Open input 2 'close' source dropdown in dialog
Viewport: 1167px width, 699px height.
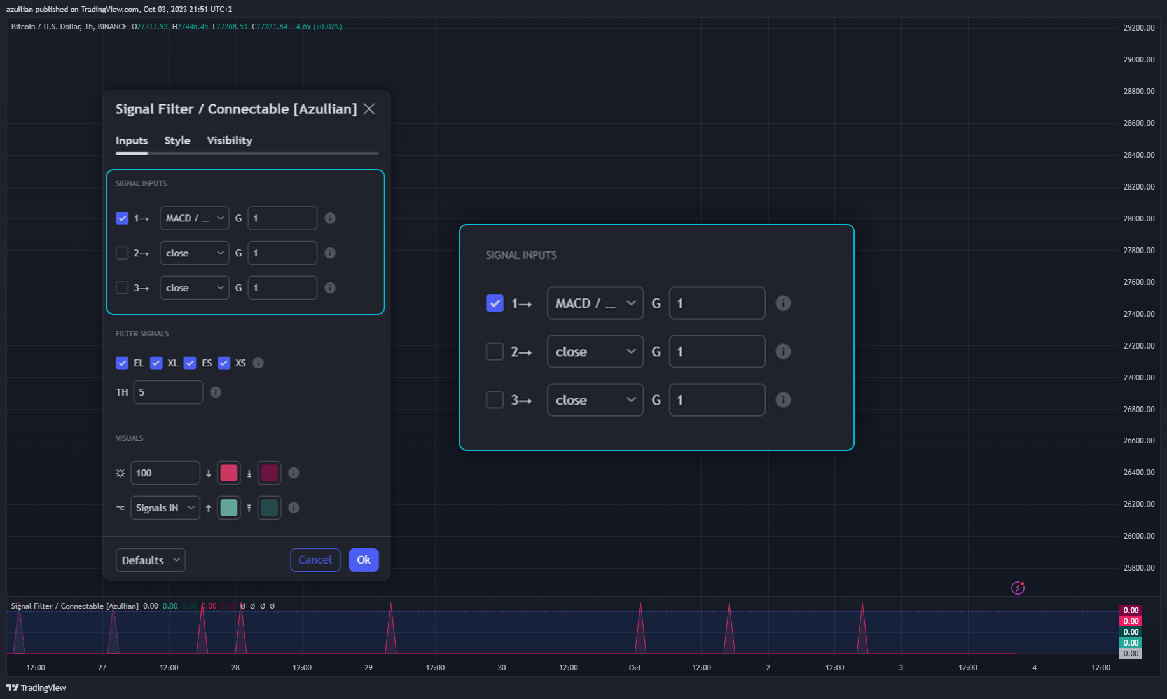click(x=195, y=253)
